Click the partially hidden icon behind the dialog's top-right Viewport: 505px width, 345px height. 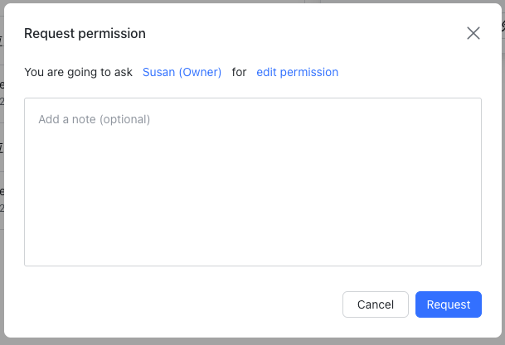[502, 27]
